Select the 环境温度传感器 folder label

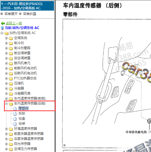click(x=26, y=129)
